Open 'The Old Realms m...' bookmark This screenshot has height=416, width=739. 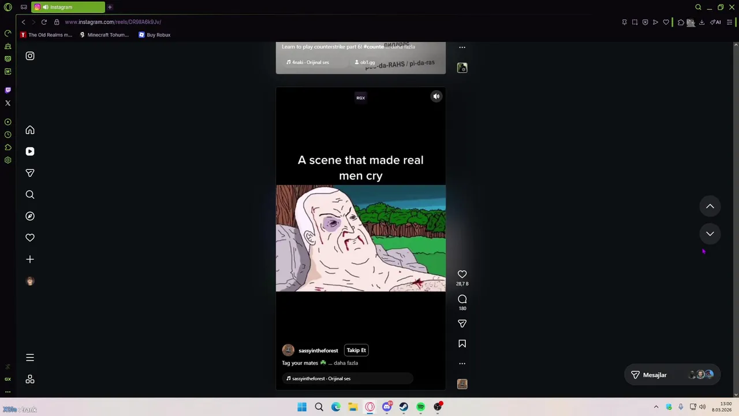coord(46,35)
